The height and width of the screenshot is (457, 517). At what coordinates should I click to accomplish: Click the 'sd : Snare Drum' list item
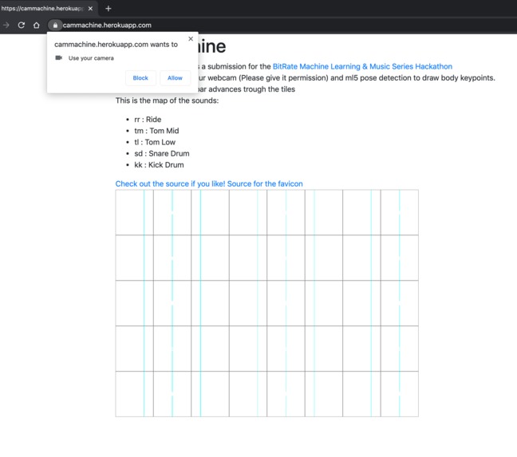click(162, 154)
